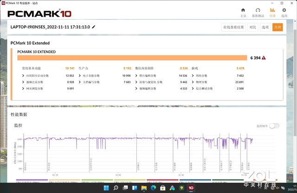
Task: Open the Windows Start menu
Action: 106,188
